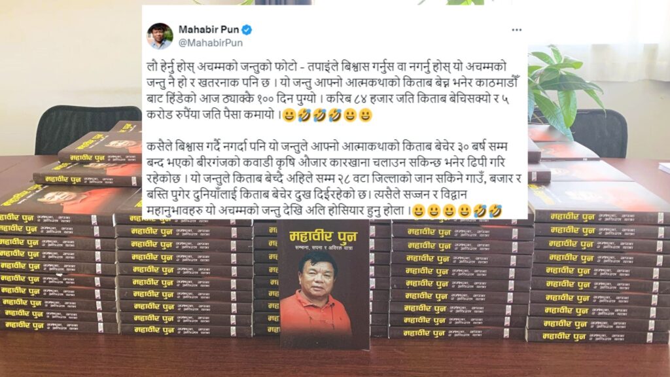Click the first grinning emoji after पैसा कमायो
Image resolution: width=670 pixels, height=377 pixels.
pos(289,115)
